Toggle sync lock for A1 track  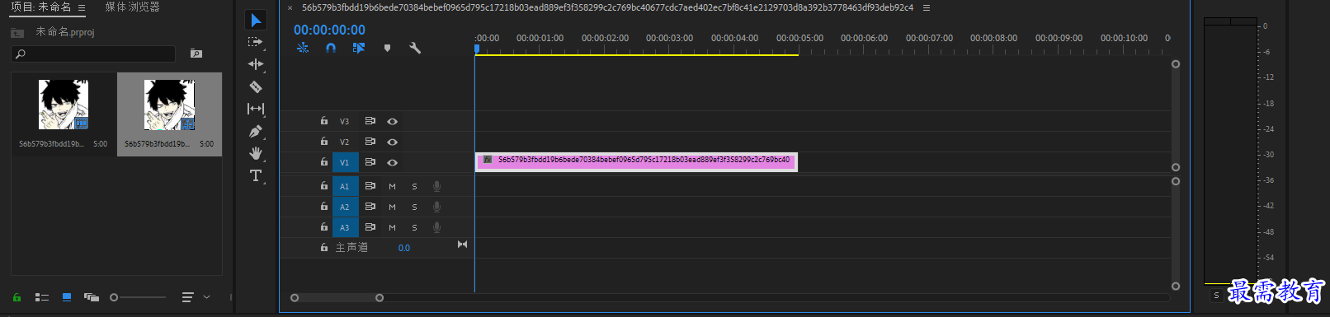(x=370, y=186)
